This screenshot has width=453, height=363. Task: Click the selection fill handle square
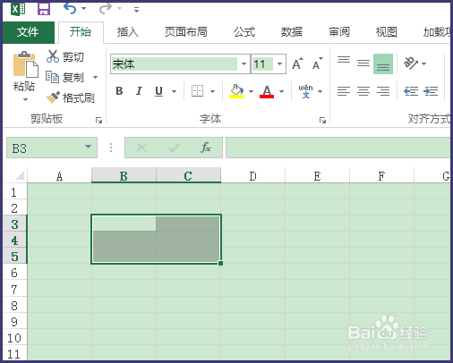click(x=220, y=263)
